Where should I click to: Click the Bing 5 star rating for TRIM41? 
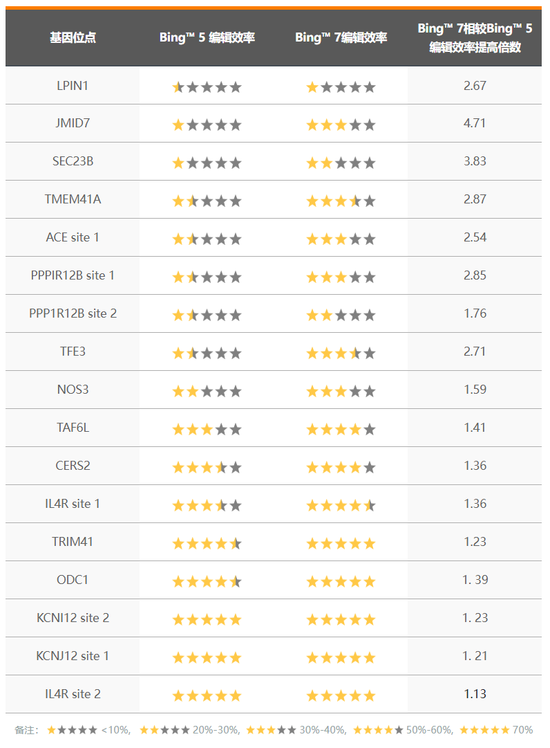207,544
